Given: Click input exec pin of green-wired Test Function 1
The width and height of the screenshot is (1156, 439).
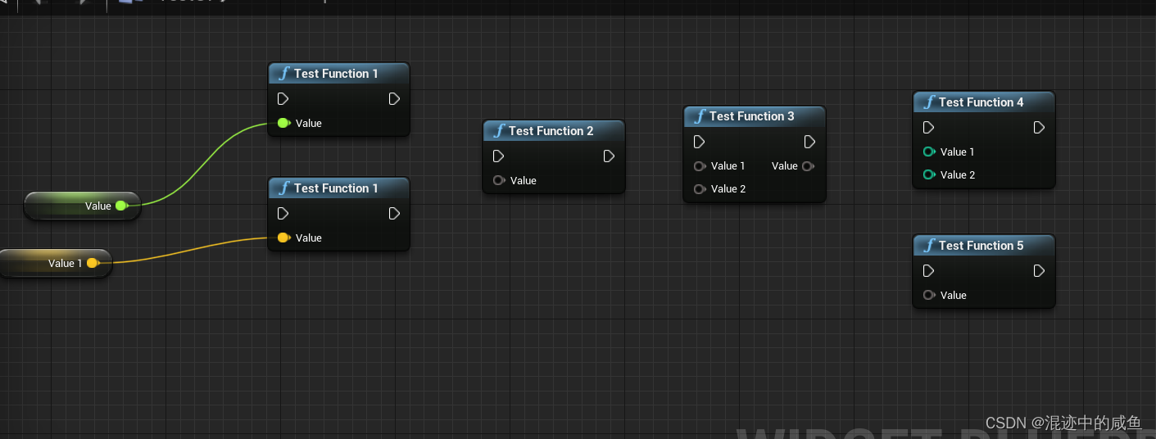Looking at the screenshot, I should click(283, 99).
